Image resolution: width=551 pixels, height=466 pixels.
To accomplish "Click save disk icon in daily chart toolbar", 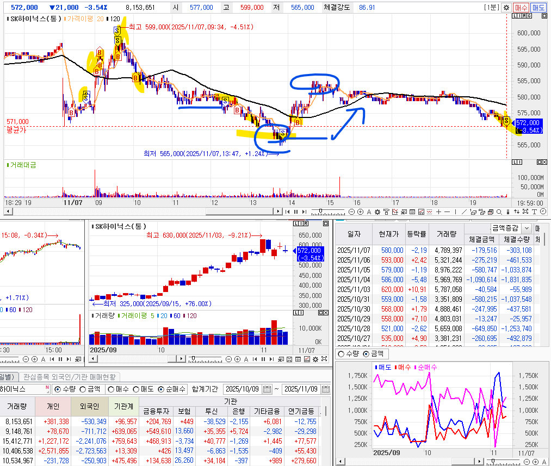I will click(289, 359).
